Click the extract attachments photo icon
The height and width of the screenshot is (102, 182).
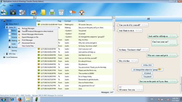[x=34, y=12]
